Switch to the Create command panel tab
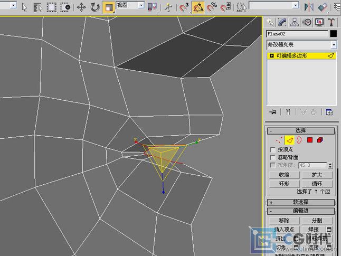Viewport: 341px width, 256px height. click(x=270, y=22)
